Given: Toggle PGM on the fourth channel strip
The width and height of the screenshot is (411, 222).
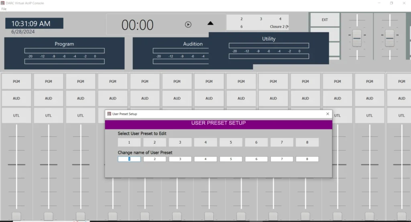Looking at the screenshot, I should [113, 81].
